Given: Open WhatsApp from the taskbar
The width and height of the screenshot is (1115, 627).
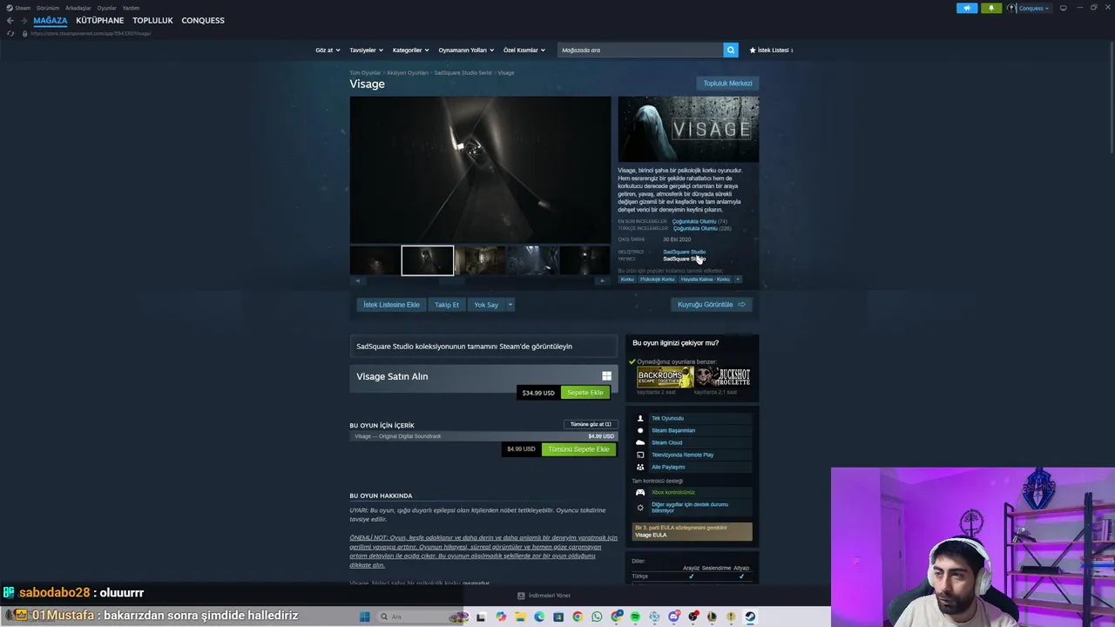Looking at the screenshot, I should 597,617.
